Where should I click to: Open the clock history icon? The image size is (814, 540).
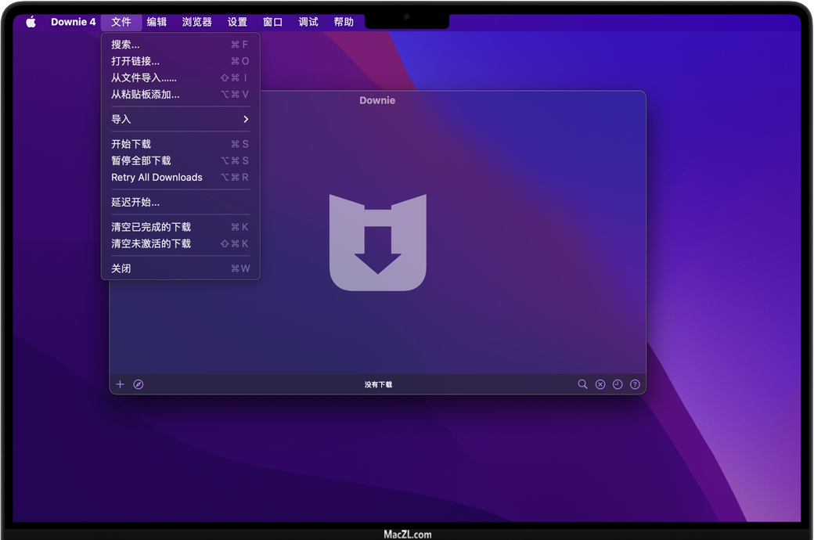point(618,384)
